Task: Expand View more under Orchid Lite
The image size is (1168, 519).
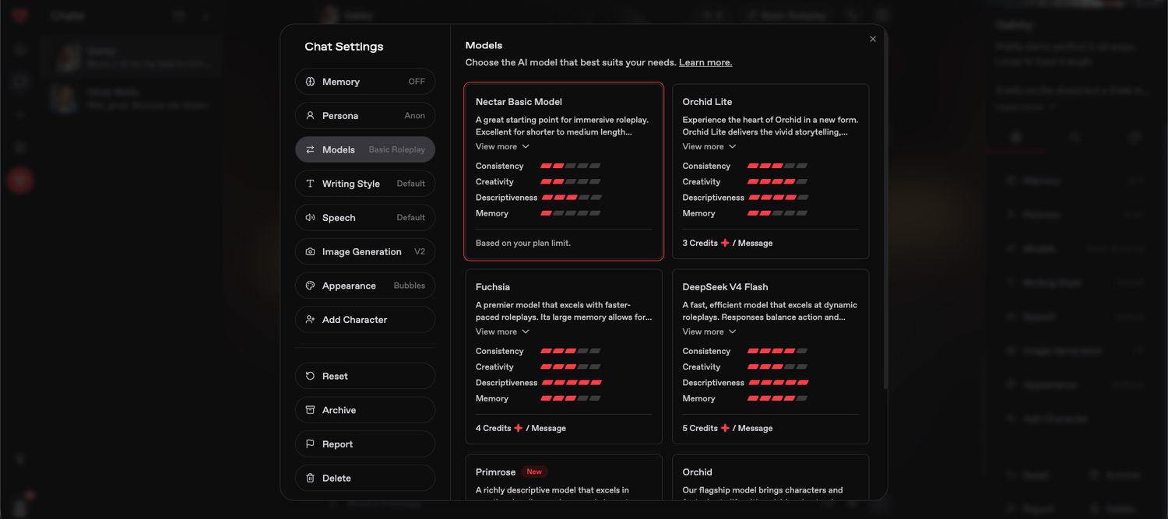Action: coord(709,146)
